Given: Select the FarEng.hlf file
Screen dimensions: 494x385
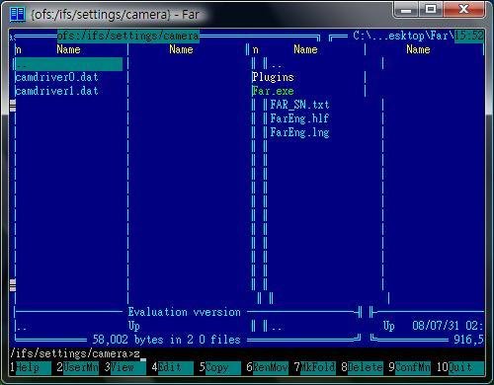Looking at the screenshot, I should (x=299, y=118).
